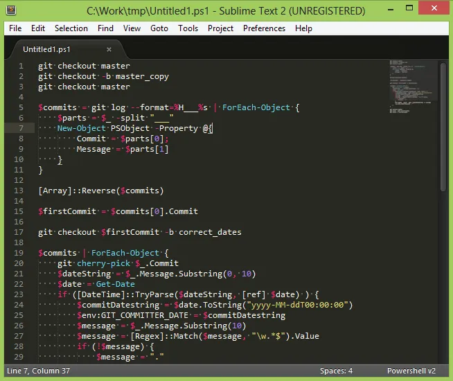Click line number 13 in the gutter
The image size is (453, 381).
[20, 190]
